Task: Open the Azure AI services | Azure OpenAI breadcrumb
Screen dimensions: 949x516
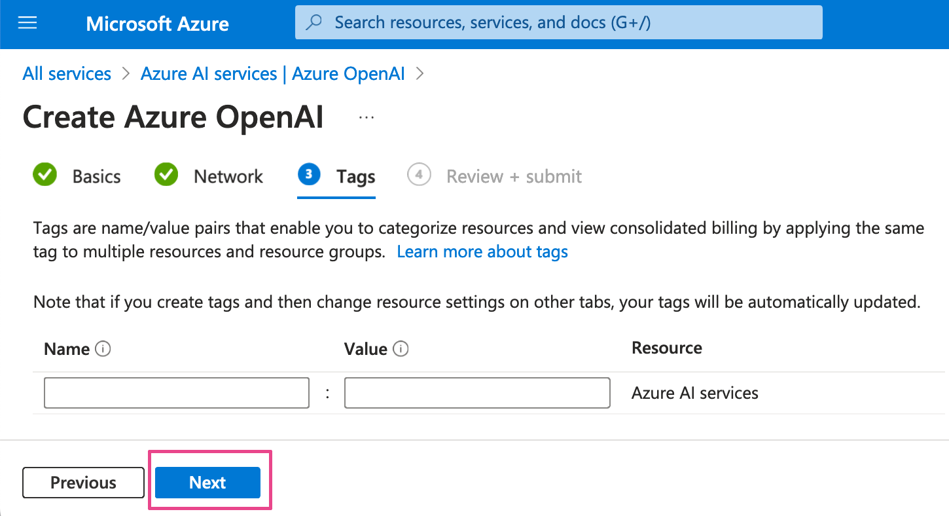Action: [273, 74]
